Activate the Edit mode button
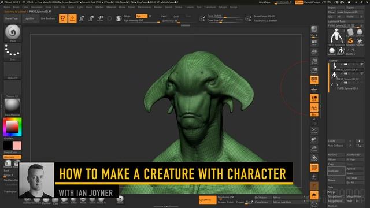370x208 pixels. point(63,18)
